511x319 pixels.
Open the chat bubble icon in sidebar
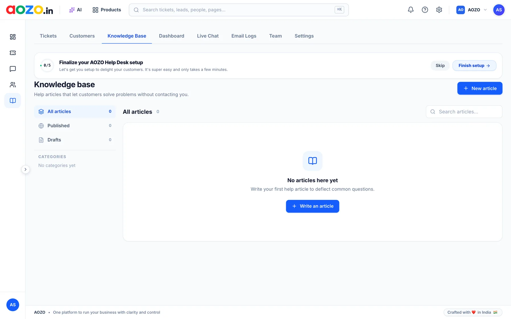click(x=13, y=69)
